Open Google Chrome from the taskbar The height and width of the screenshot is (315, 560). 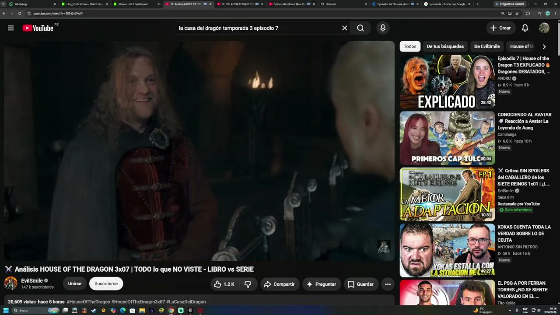[171, 310]
